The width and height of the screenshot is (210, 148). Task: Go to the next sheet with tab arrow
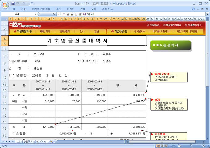coord(10,142)
